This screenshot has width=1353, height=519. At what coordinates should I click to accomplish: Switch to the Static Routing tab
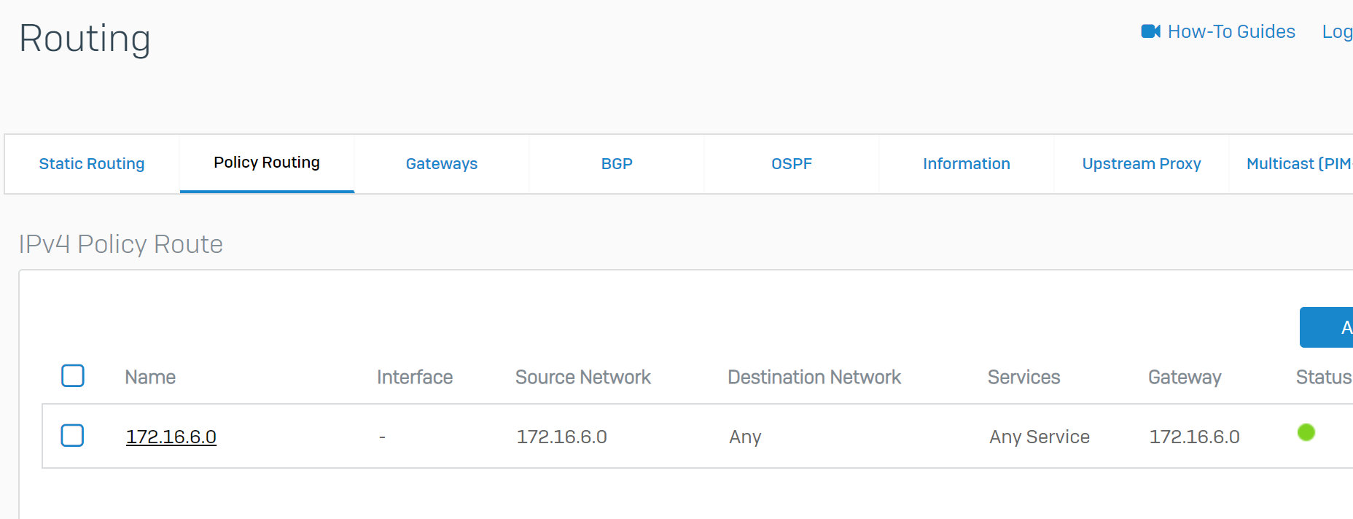92,164
